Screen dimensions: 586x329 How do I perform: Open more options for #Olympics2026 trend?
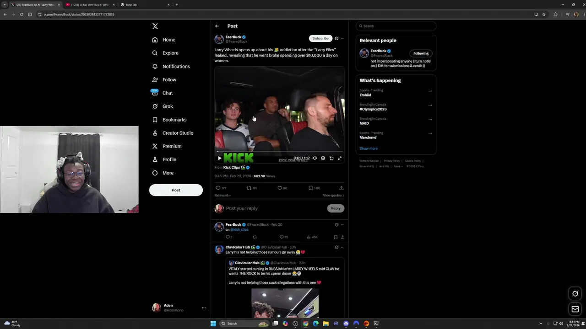tap(430, 106)
